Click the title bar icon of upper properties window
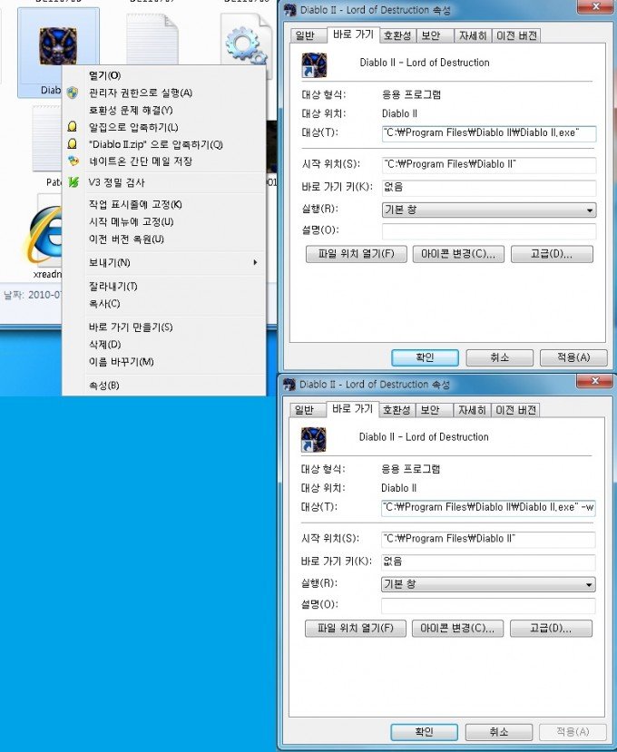 (289, 10)
